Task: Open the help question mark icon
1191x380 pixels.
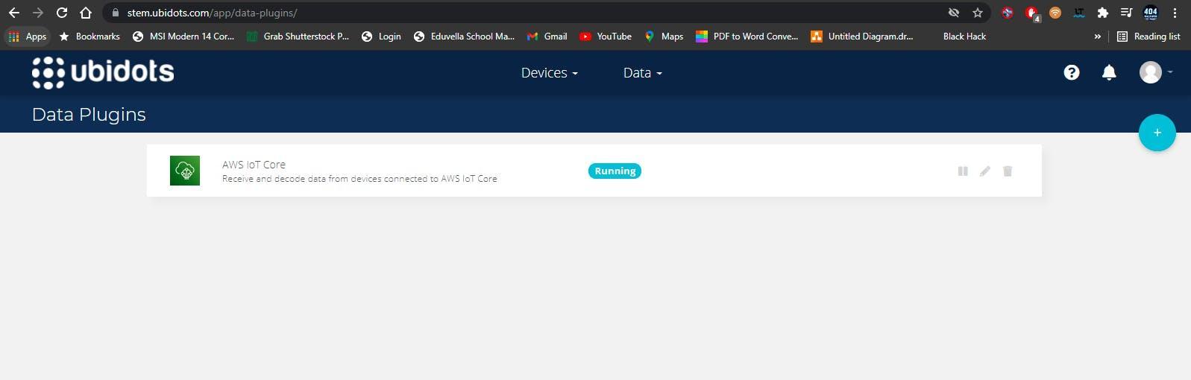Action: (x=1072, y=72)
